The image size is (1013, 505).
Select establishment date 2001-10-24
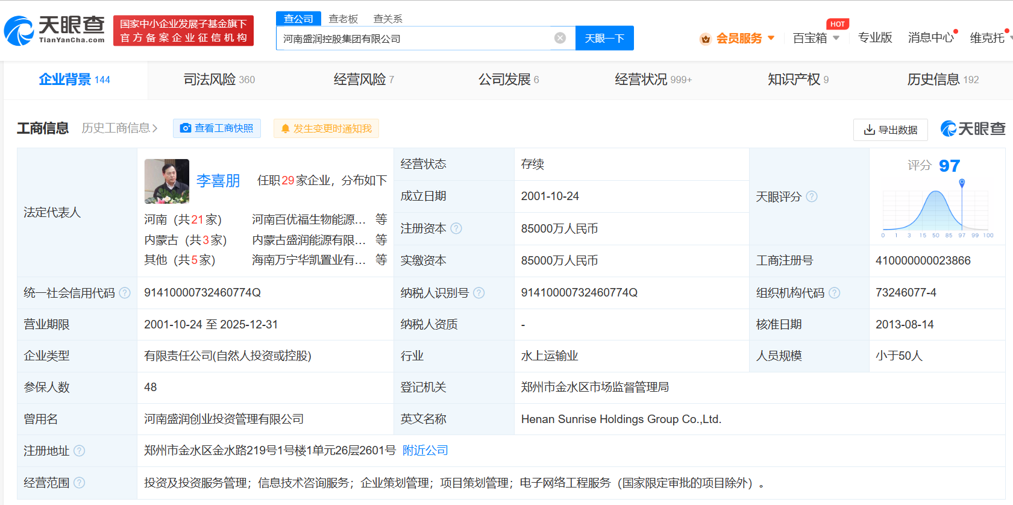[550, 196]
